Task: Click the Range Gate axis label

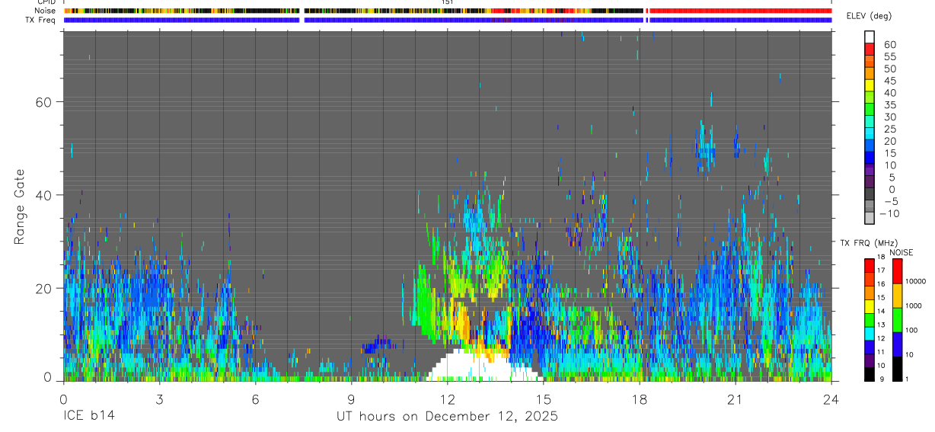Action: click(x=19, y=207)
